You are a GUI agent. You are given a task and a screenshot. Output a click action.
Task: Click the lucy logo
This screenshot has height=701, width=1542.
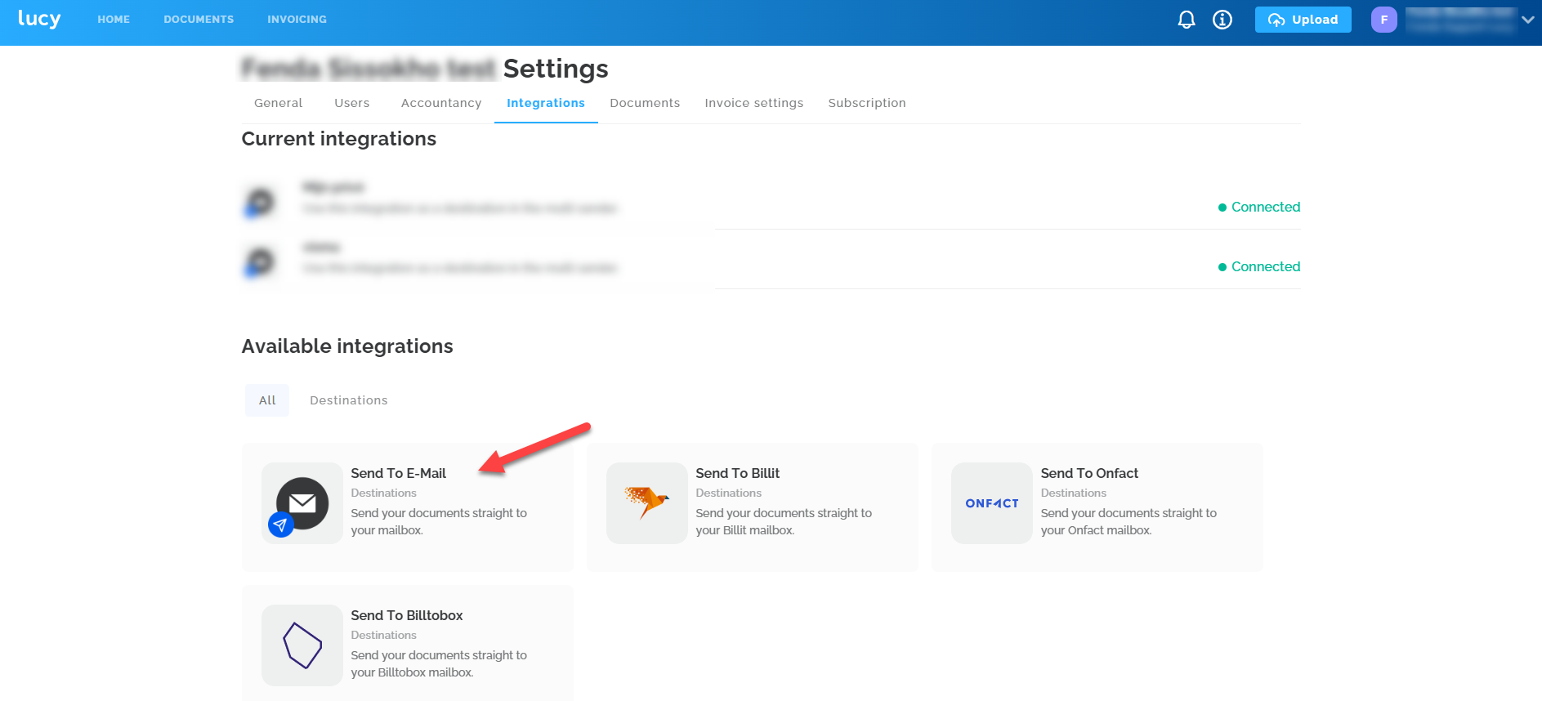tap(39, 19)
